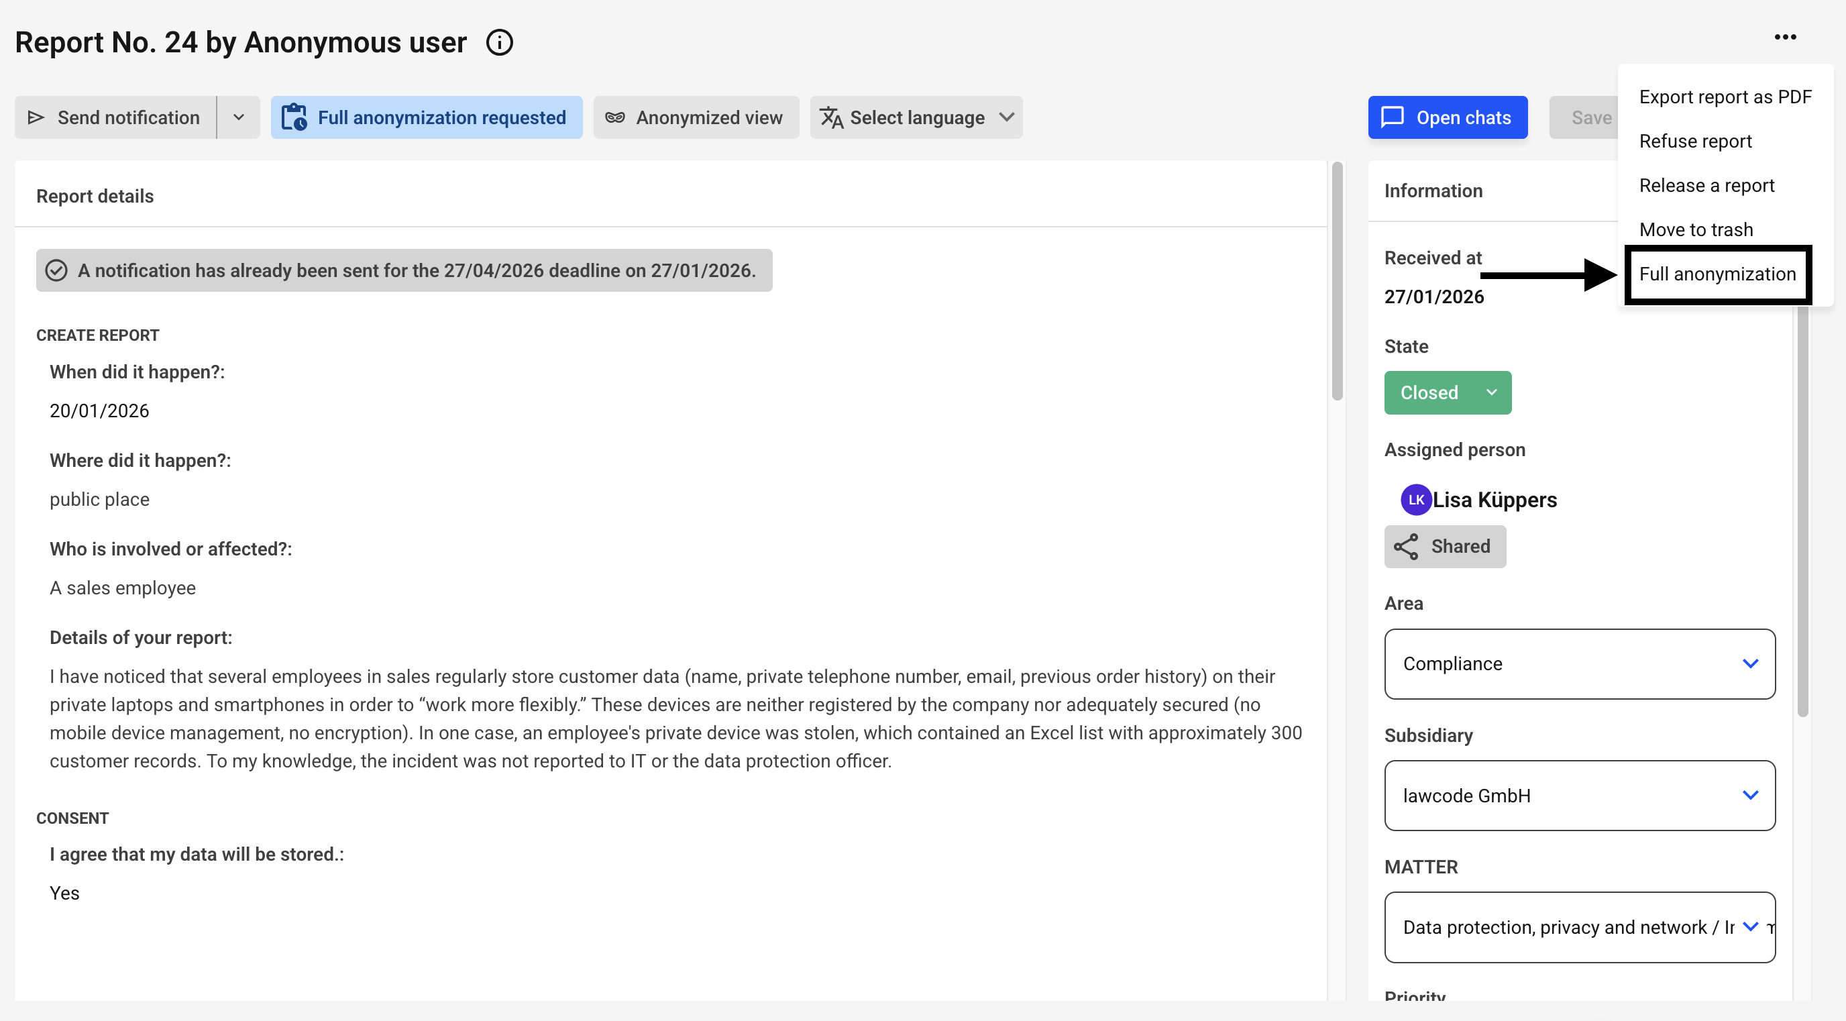1846x1021 pixels.
Task: Click the Send notification paper plane icon
Action: click(36, 117)
